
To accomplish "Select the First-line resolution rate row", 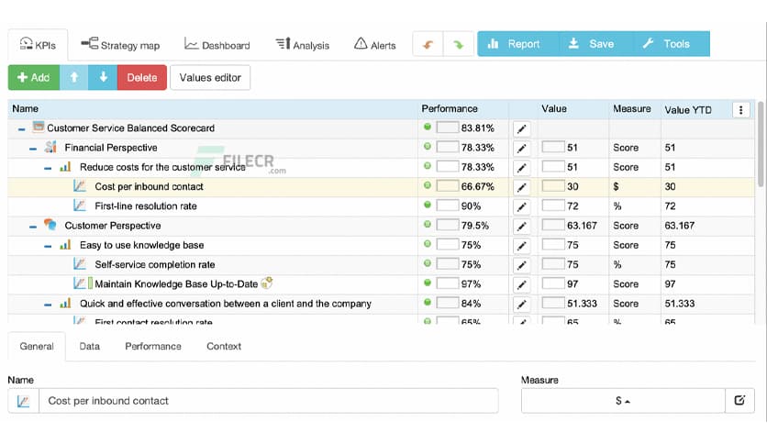I will 381,206.
